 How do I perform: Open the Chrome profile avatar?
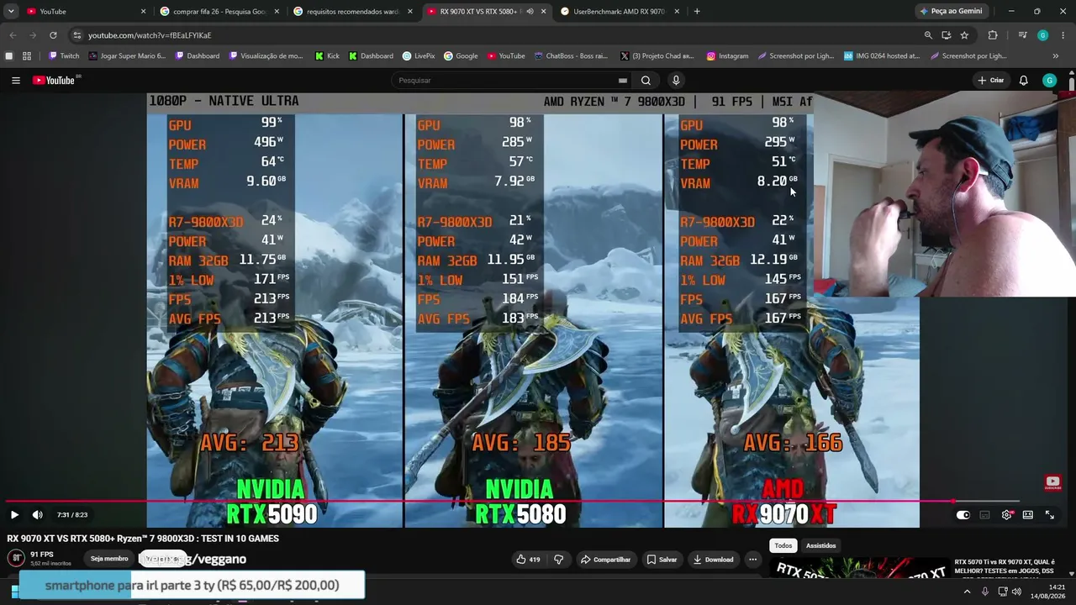[1042, 35]
